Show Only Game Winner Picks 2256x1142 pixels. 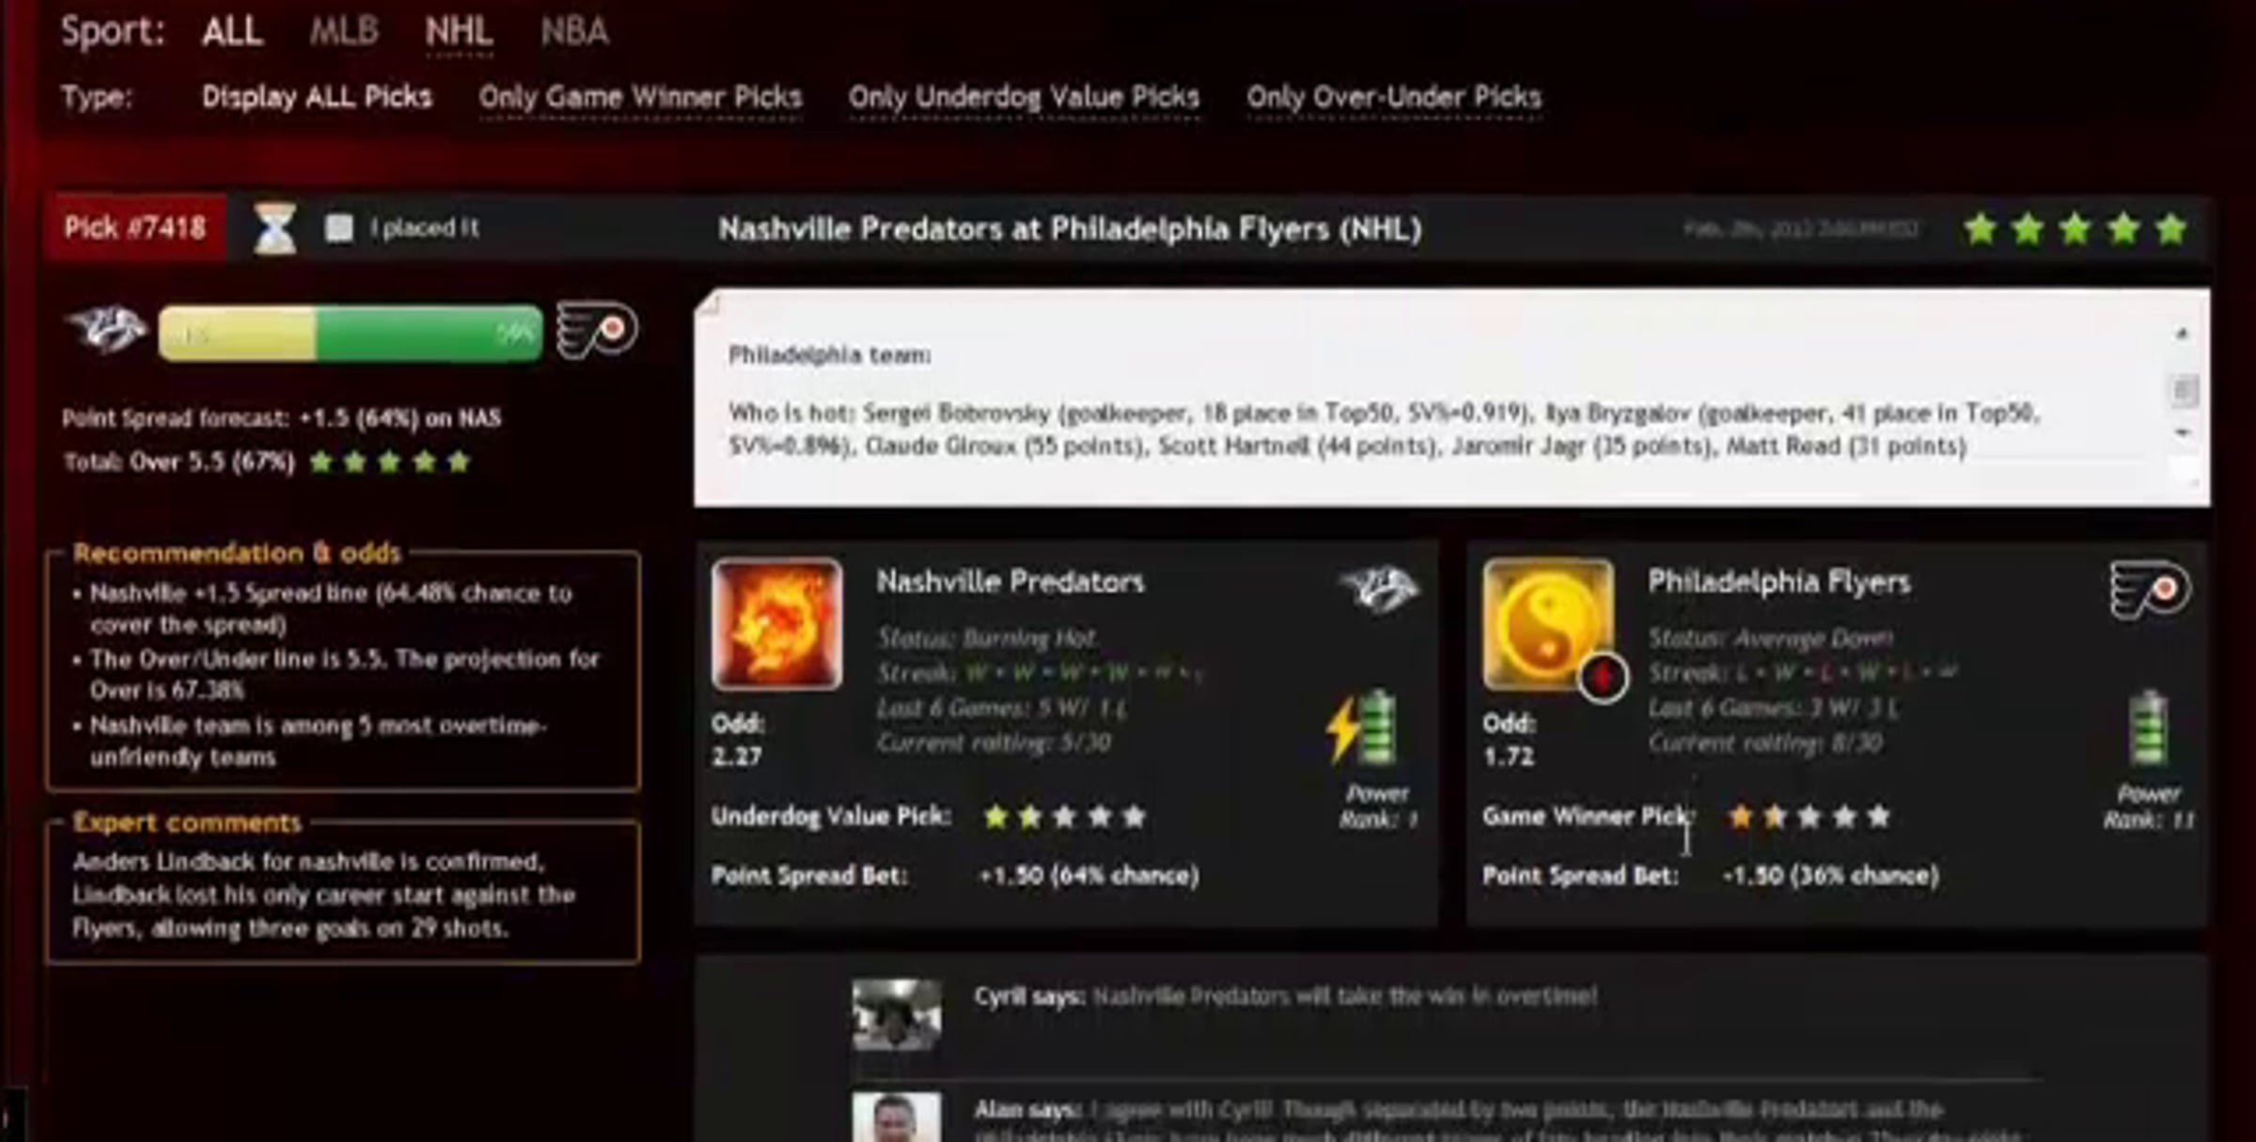pos(640,97)
